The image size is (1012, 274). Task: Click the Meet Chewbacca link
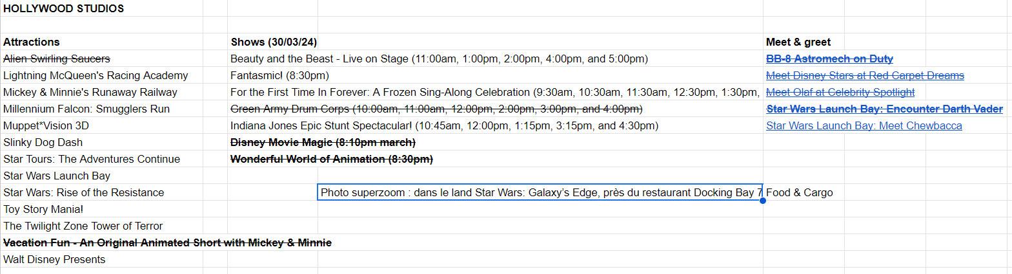pyautogui.click(x=864, y=126)
